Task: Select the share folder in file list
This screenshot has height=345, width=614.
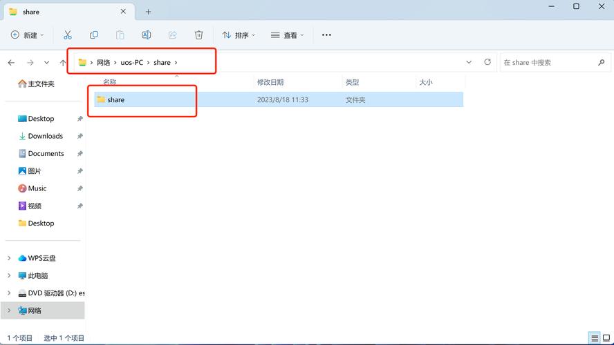Action: 279,99
